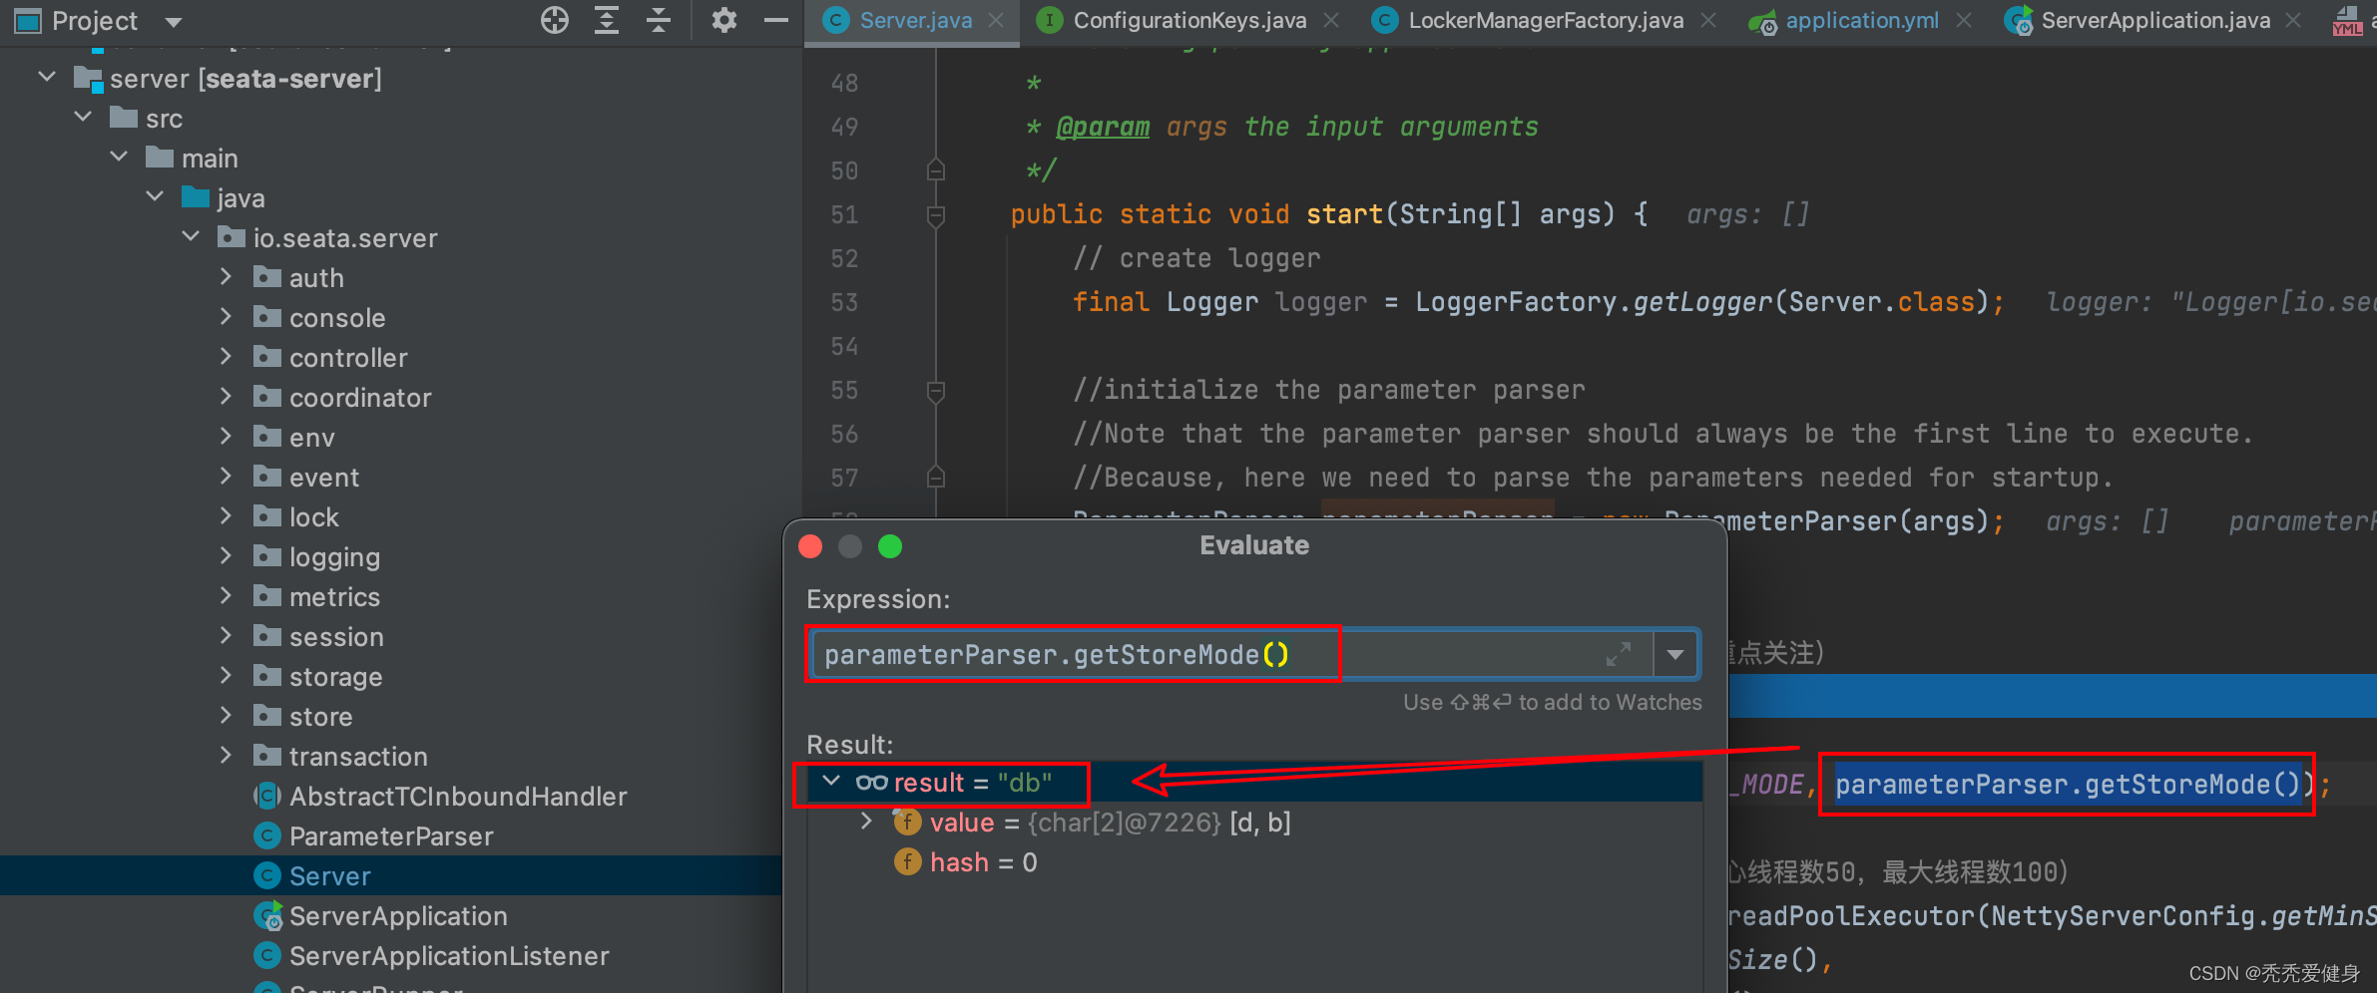This screenshot has height=993, width=2377.
Task: Toggle the fold marker at line 57
Action: point(936,478)
